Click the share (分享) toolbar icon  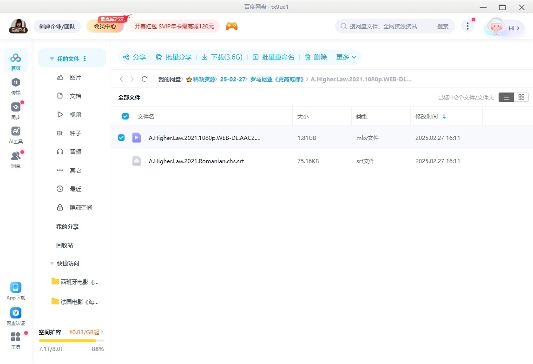[134, 57]
